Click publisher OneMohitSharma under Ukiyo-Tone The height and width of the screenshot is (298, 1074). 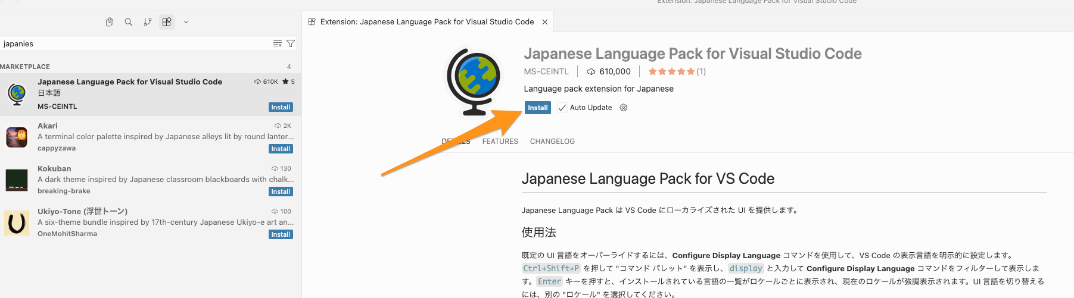67,234
